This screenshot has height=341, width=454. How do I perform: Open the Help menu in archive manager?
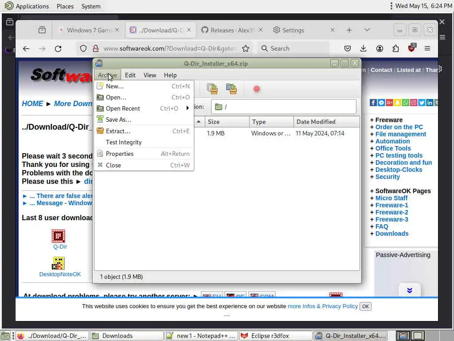tap(170, 75)
